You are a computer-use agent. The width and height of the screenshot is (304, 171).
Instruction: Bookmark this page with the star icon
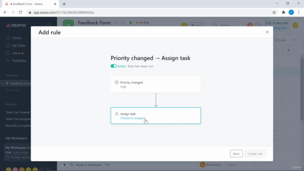pos(274,12)
